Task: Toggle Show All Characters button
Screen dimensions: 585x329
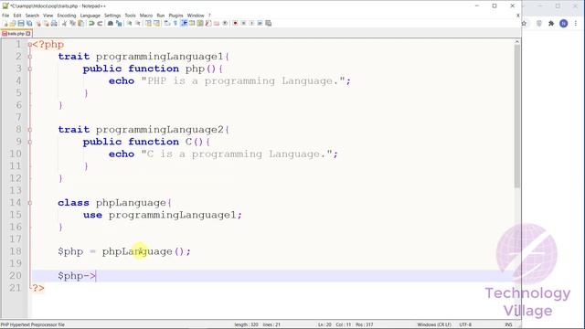Action: pos(175,23)
